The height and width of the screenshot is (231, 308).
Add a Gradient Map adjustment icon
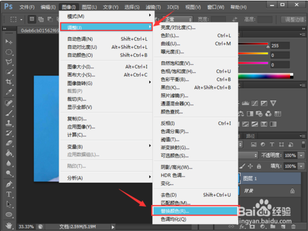pos(273,124)
